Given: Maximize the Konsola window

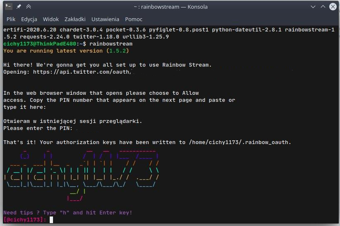Looking at the screenshot, I should point(322,7).
